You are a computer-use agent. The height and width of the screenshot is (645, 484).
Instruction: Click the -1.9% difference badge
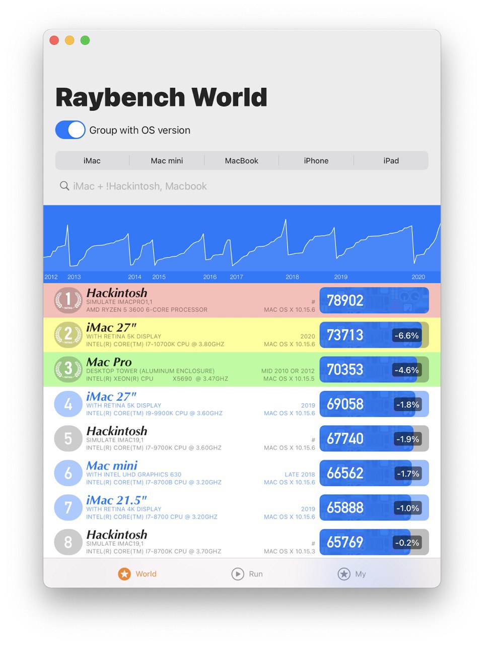407,439
